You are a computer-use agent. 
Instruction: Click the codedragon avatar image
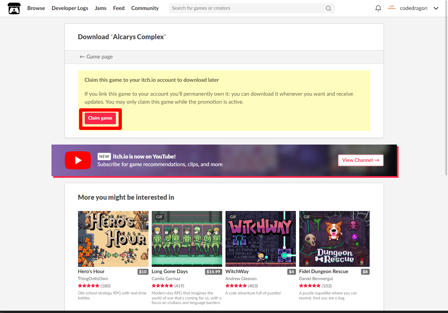coord(392,8)
